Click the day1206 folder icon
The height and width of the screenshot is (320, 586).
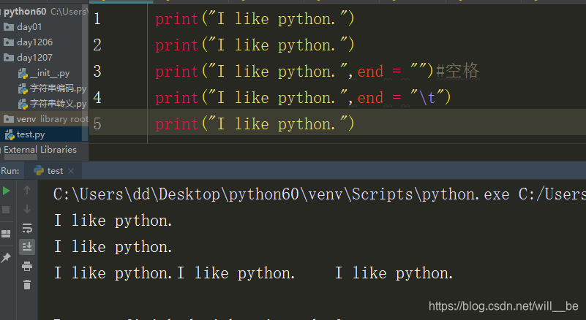pos(9,42)
